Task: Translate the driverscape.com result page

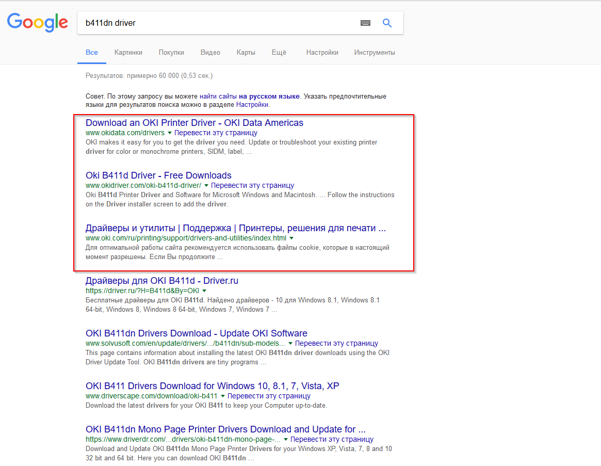Action: coord(269,396)
